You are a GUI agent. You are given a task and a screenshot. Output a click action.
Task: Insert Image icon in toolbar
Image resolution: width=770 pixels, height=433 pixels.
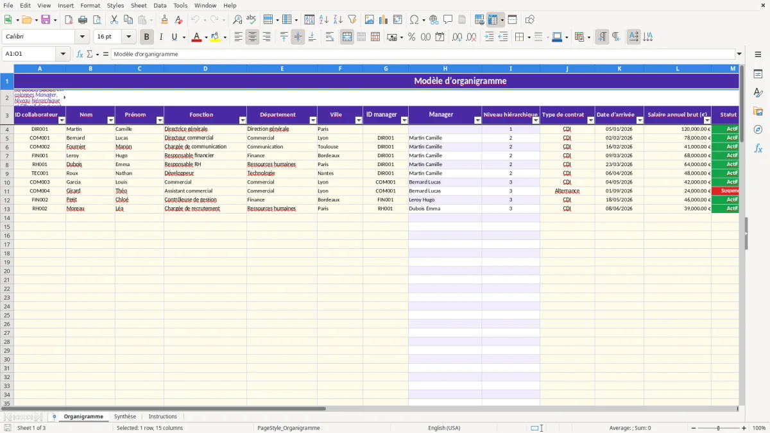pyautogui.click(x=370, y=20)
